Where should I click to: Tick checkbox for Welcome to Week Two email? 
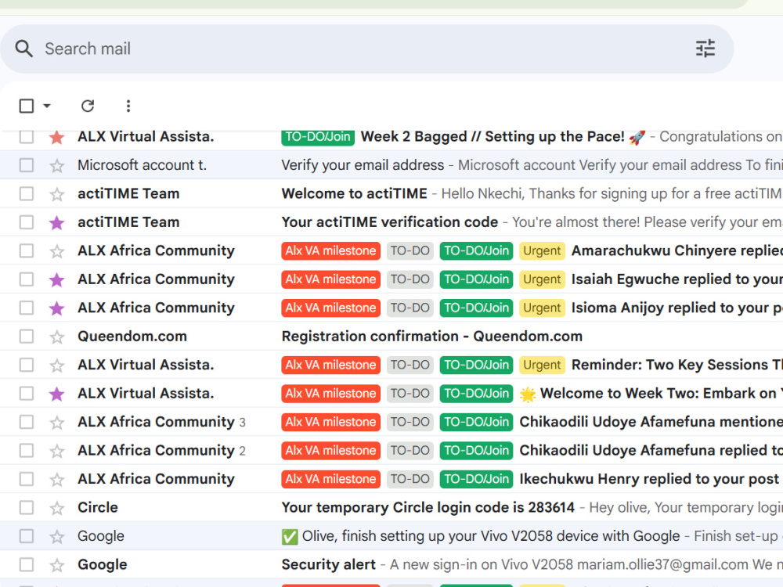[27, 394]
